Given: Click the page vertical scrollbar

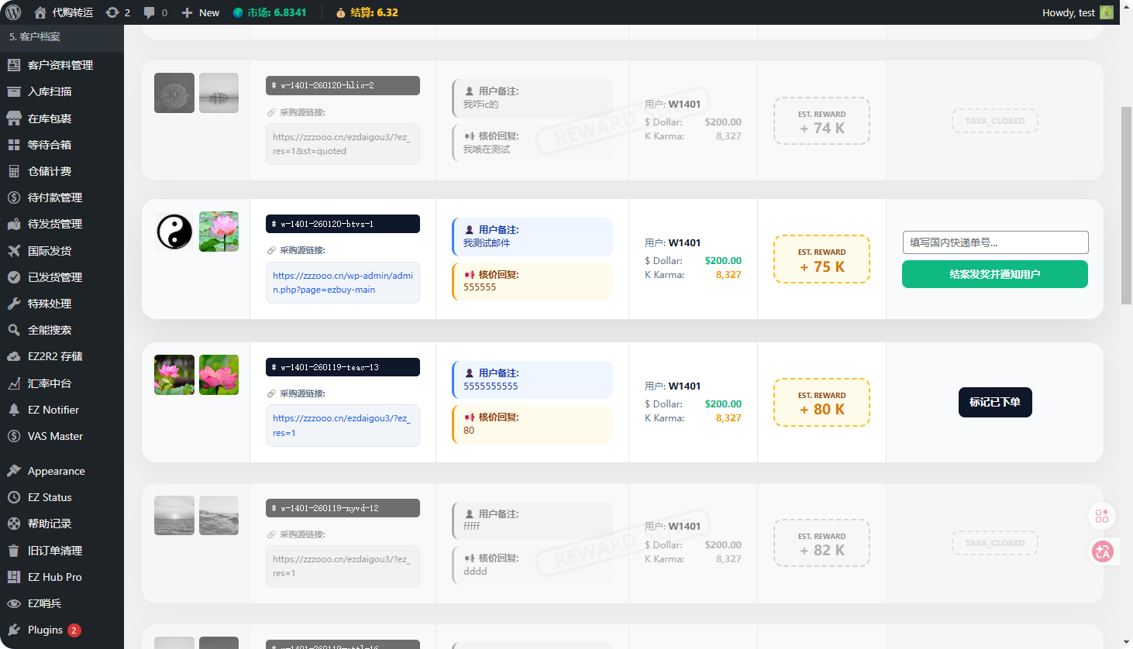Looking at the screenshot, I should (x=1126, y=205).
